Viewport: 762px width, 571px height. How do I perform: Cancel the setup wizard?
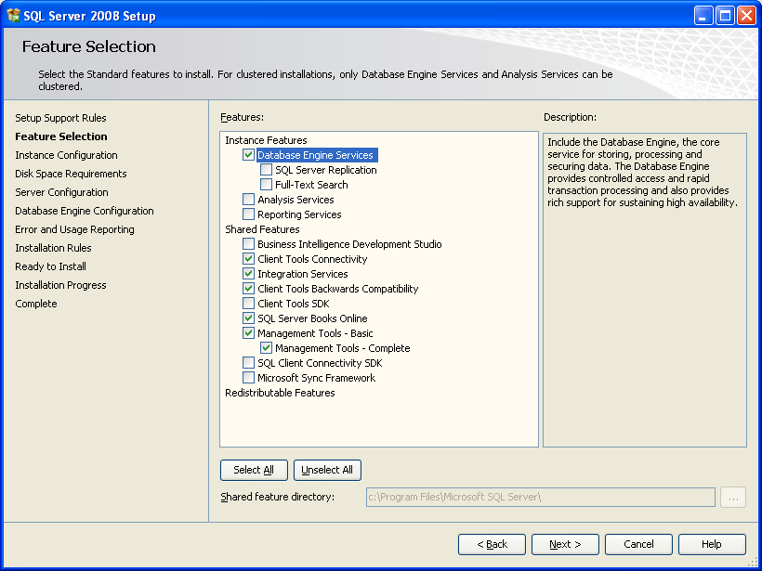(638, 544)
